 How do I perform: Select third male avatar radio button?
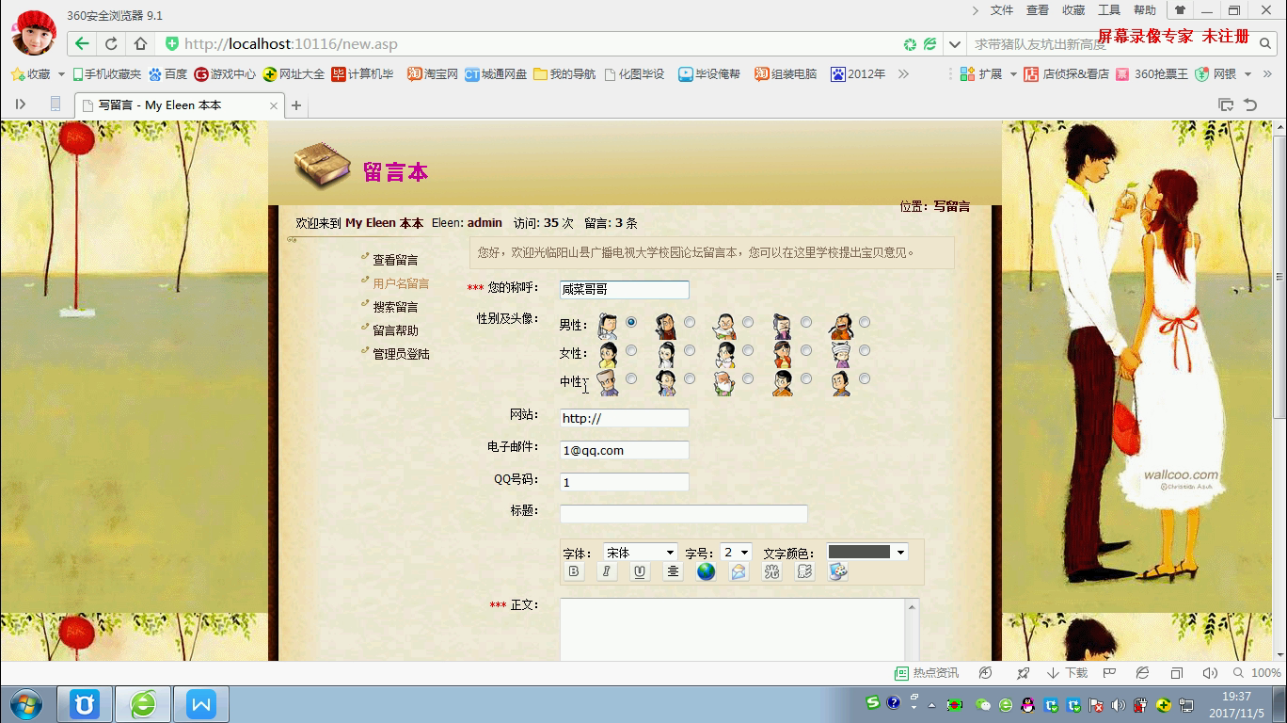(x=748, y=322)
